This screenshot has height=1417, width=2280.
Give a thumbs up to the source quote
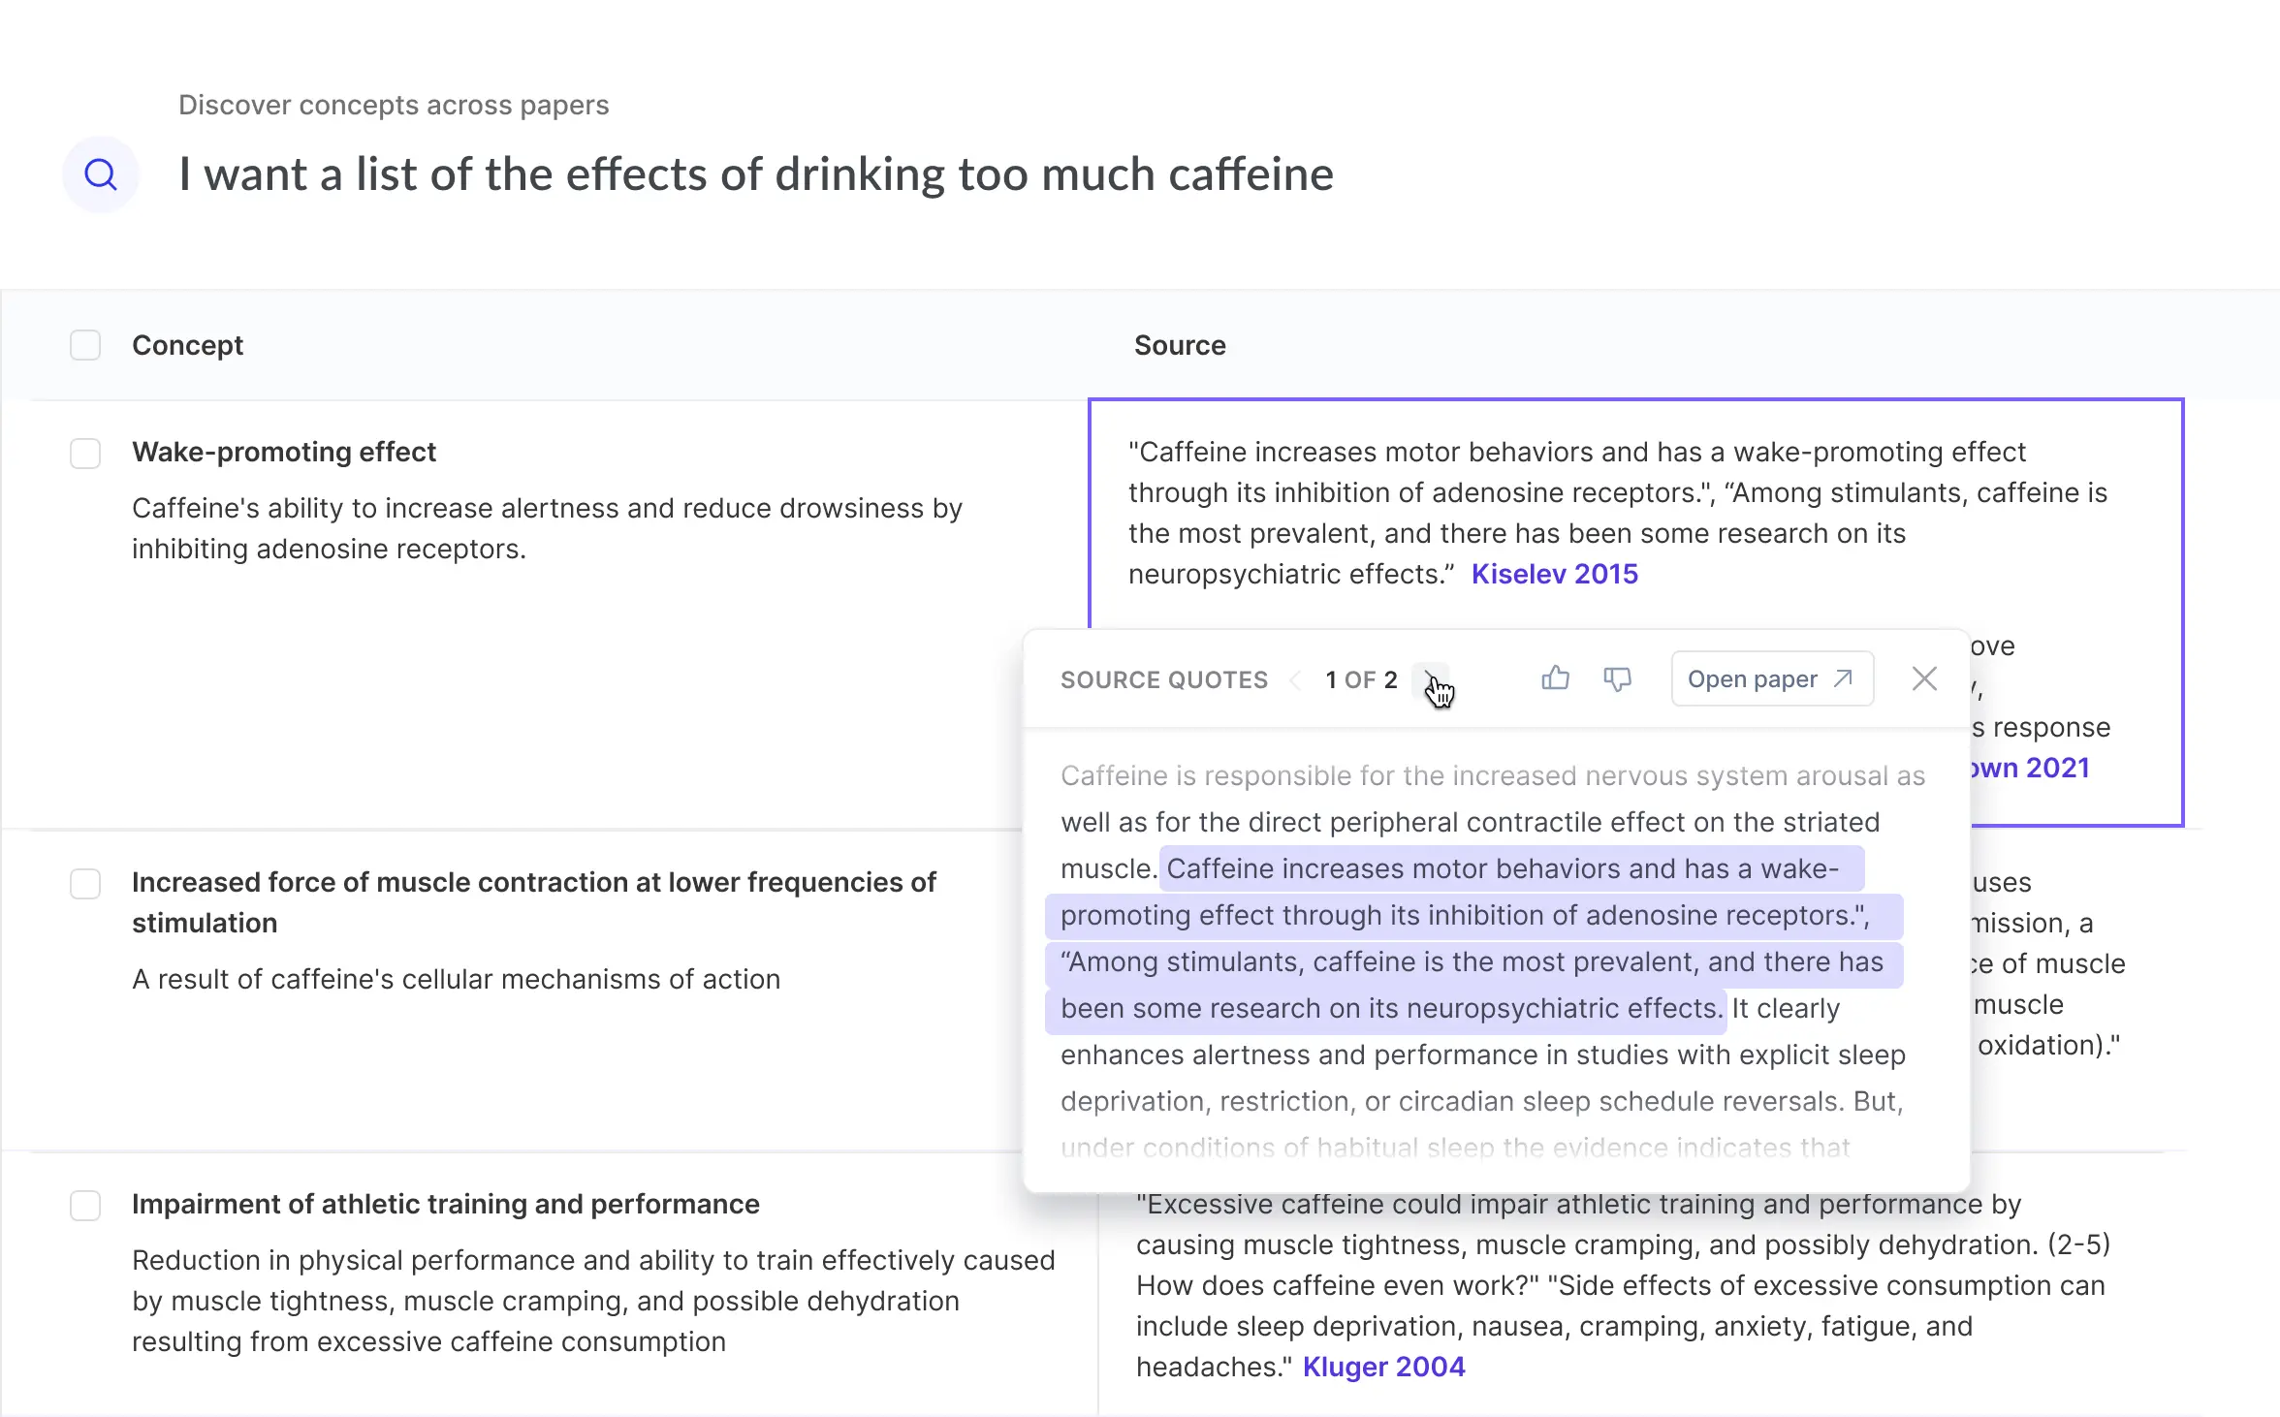tap(1555, 678)
